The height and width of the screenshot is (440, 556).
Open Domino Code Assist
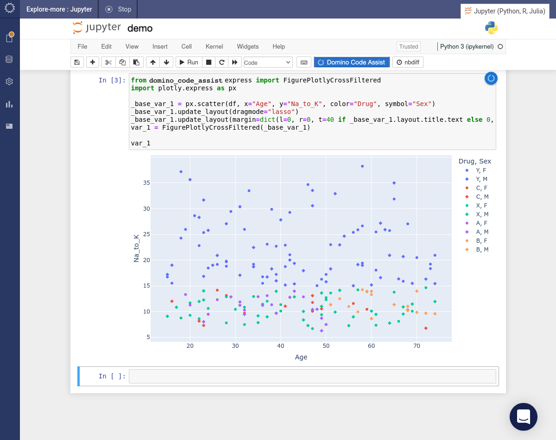pyautogui.click(x=352, y=62)
